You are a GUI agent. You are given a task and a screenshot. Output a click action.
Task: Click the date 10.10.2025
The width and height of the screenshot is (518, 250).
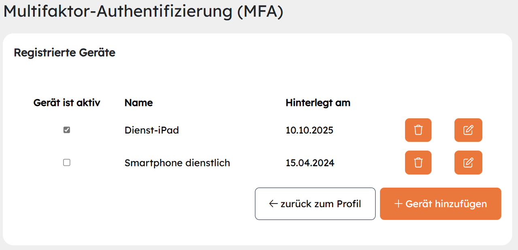[x=309, y=130]
